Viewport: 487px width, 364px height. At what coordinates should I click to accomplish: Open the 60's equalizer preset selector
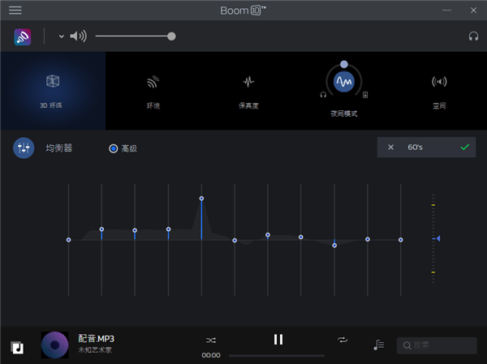pos(415,148)
